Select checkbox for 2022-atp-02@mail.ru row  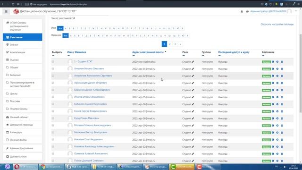(x=53, y=76)
